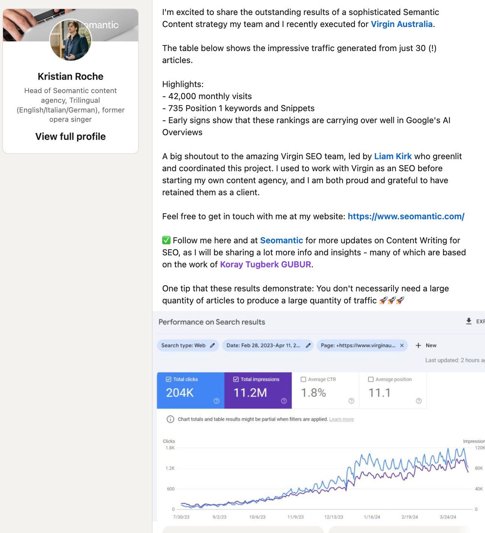Click the Date: Feb 28, 2023 filter chip
Screen dimensions: 485x533
pyautogui.click(x=268, y=345)
